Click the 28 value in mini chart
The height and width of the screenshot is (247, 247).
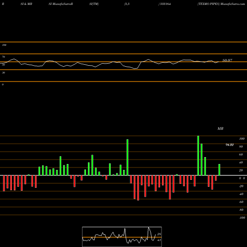pos(159,234)
